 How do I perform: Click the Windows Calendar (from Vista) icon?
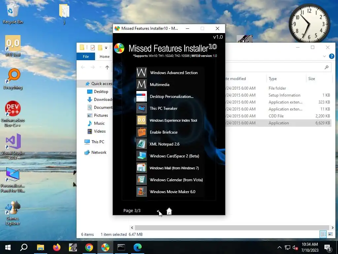pos(141,180)
